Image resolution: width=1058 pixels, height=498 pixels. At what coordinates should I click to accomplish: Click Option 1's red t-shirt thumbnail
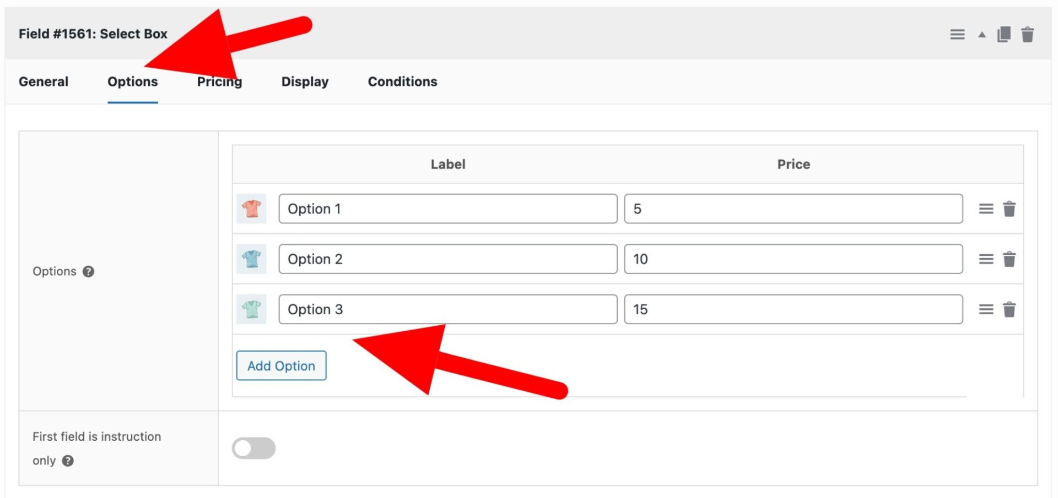tap(251, 209)
